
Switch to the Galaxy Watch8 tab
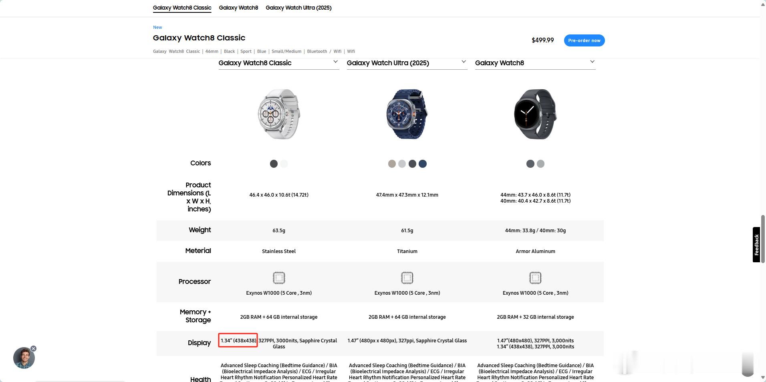tap(238, 8)
